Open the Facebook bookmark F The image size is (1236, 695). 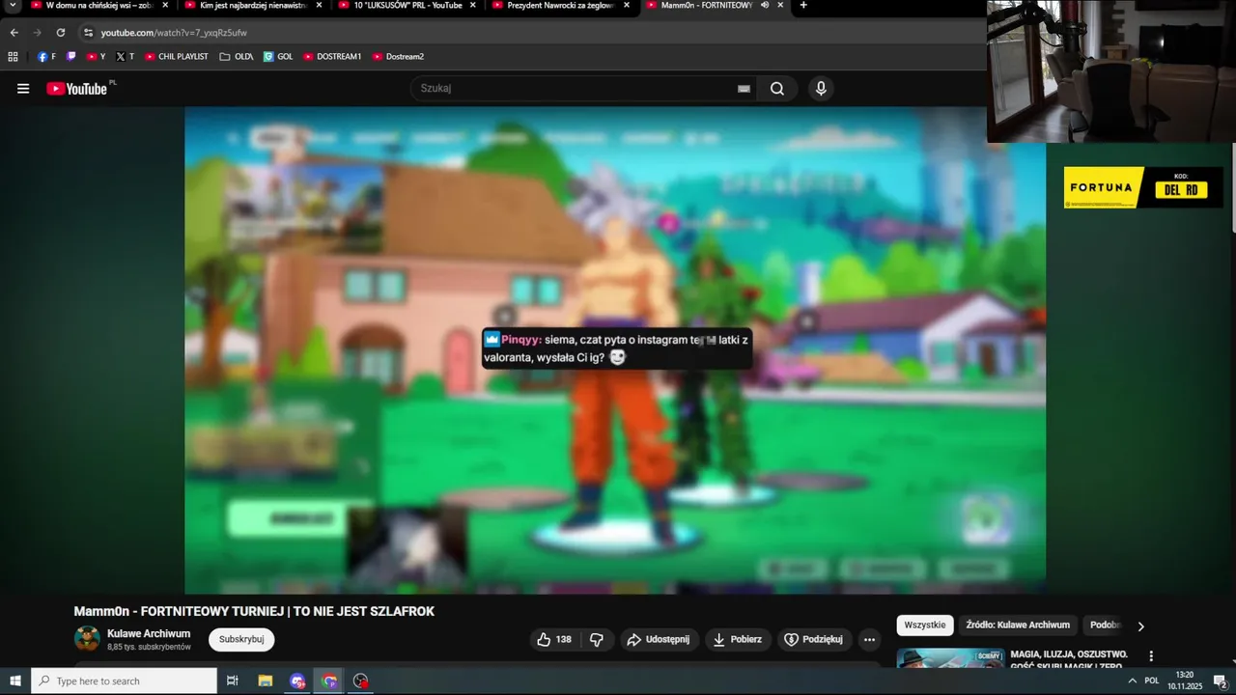click(46, 56)
